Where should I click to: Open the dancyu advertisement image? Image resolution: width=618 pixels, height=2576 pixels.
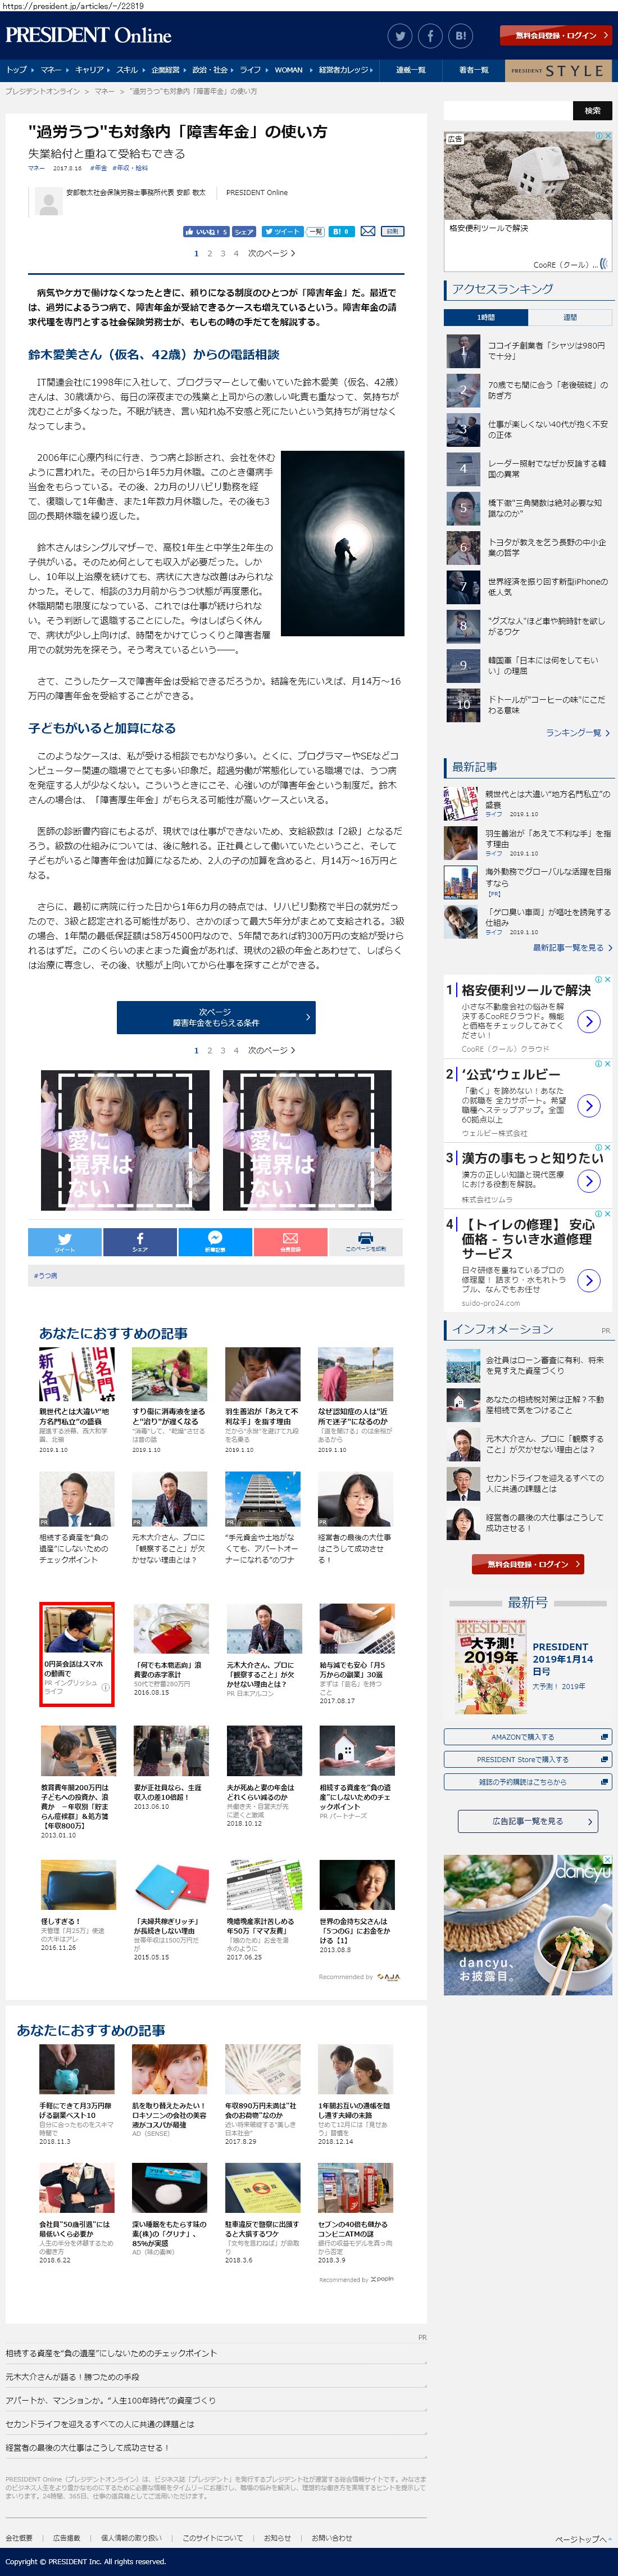click(528, 1925)
